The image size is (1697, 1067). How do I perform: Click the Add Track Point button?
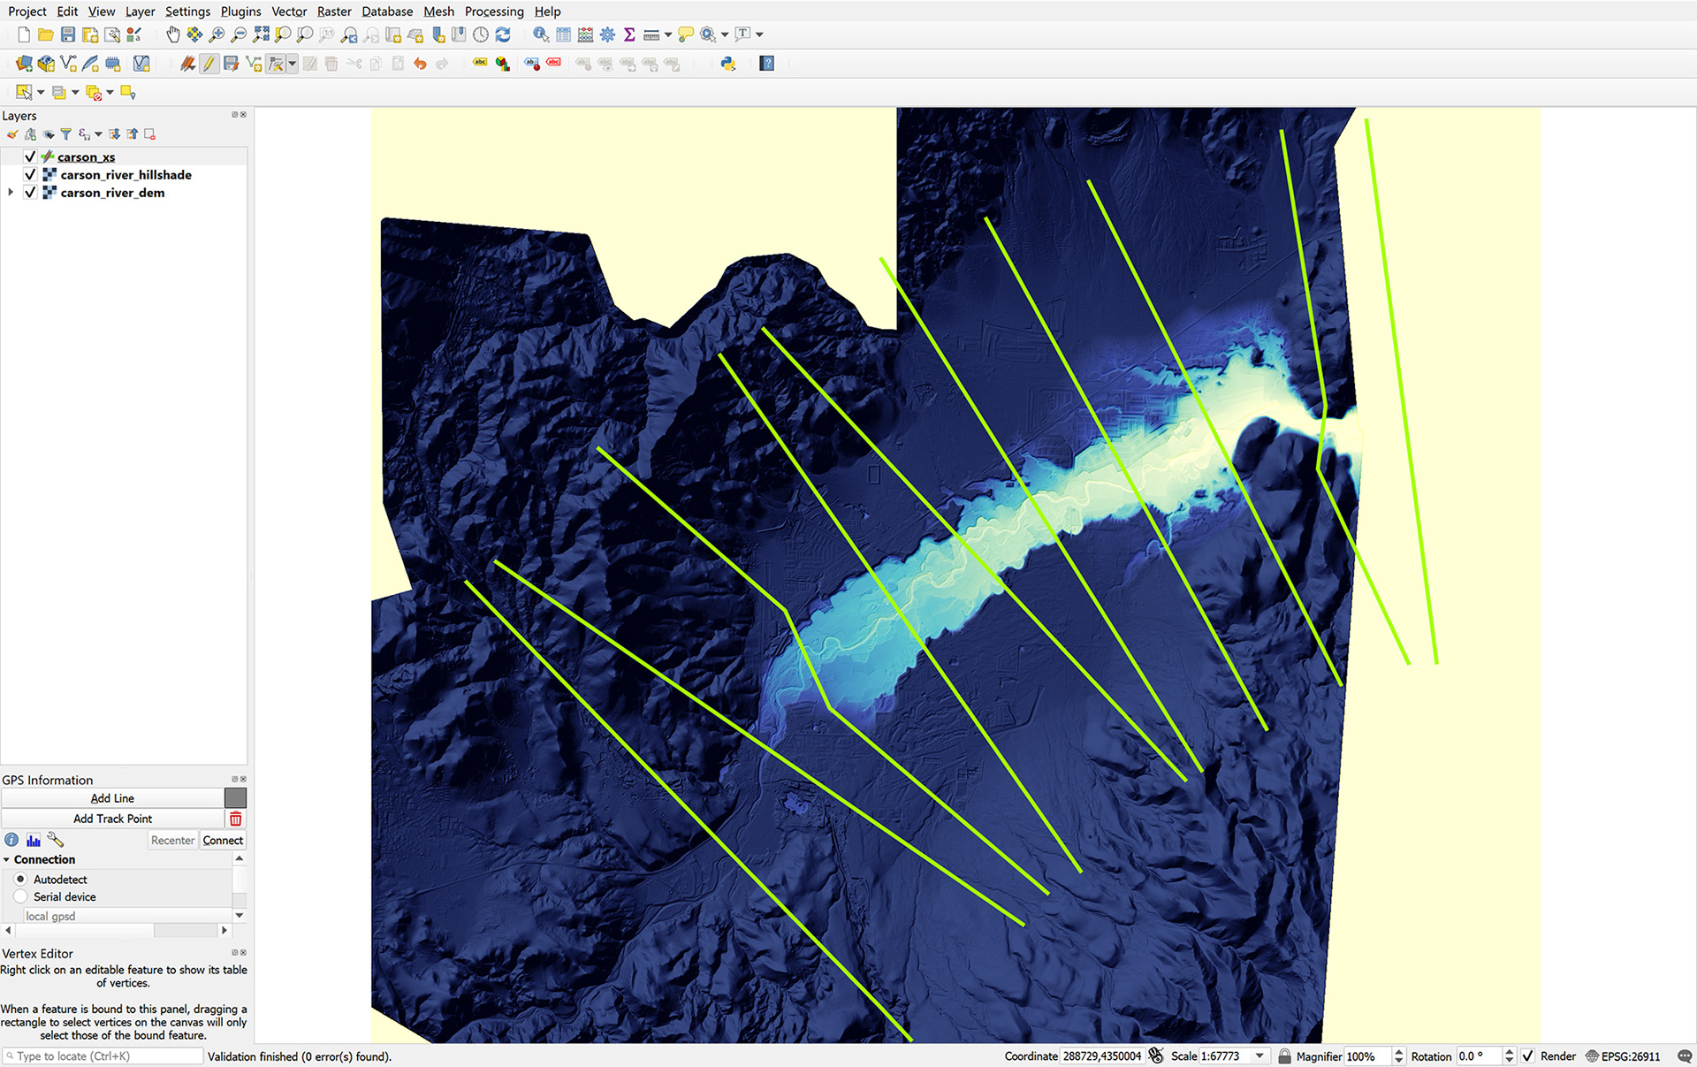point(112,819)
